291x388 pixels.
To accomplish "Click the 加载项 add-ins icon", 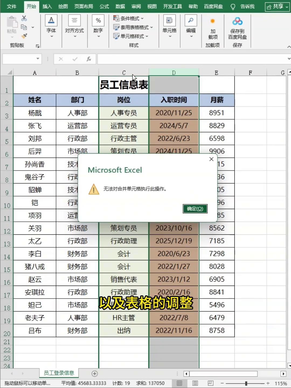I will [213, 21].
